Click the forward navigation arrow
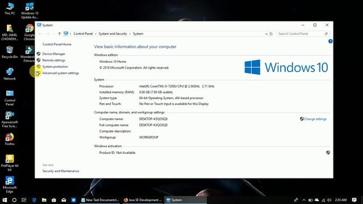Screen dimensions: 363x204 [48, 34]
